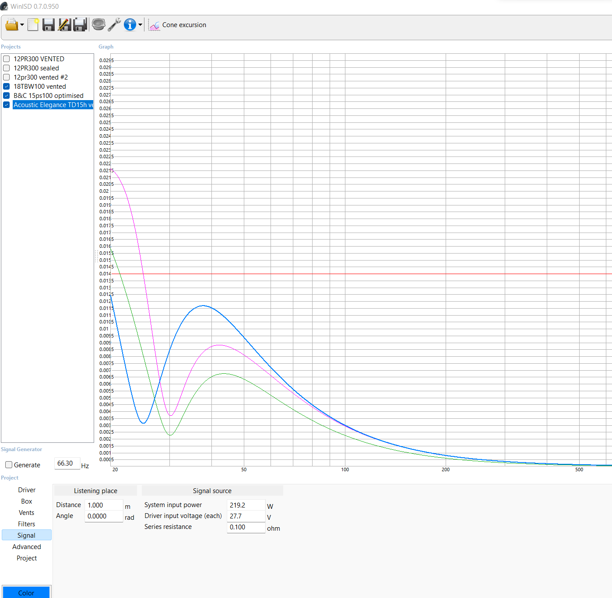Viewport: 612px width, 598px height.
Task: Edit the System input power field
Action: click(x=246, y=505)
